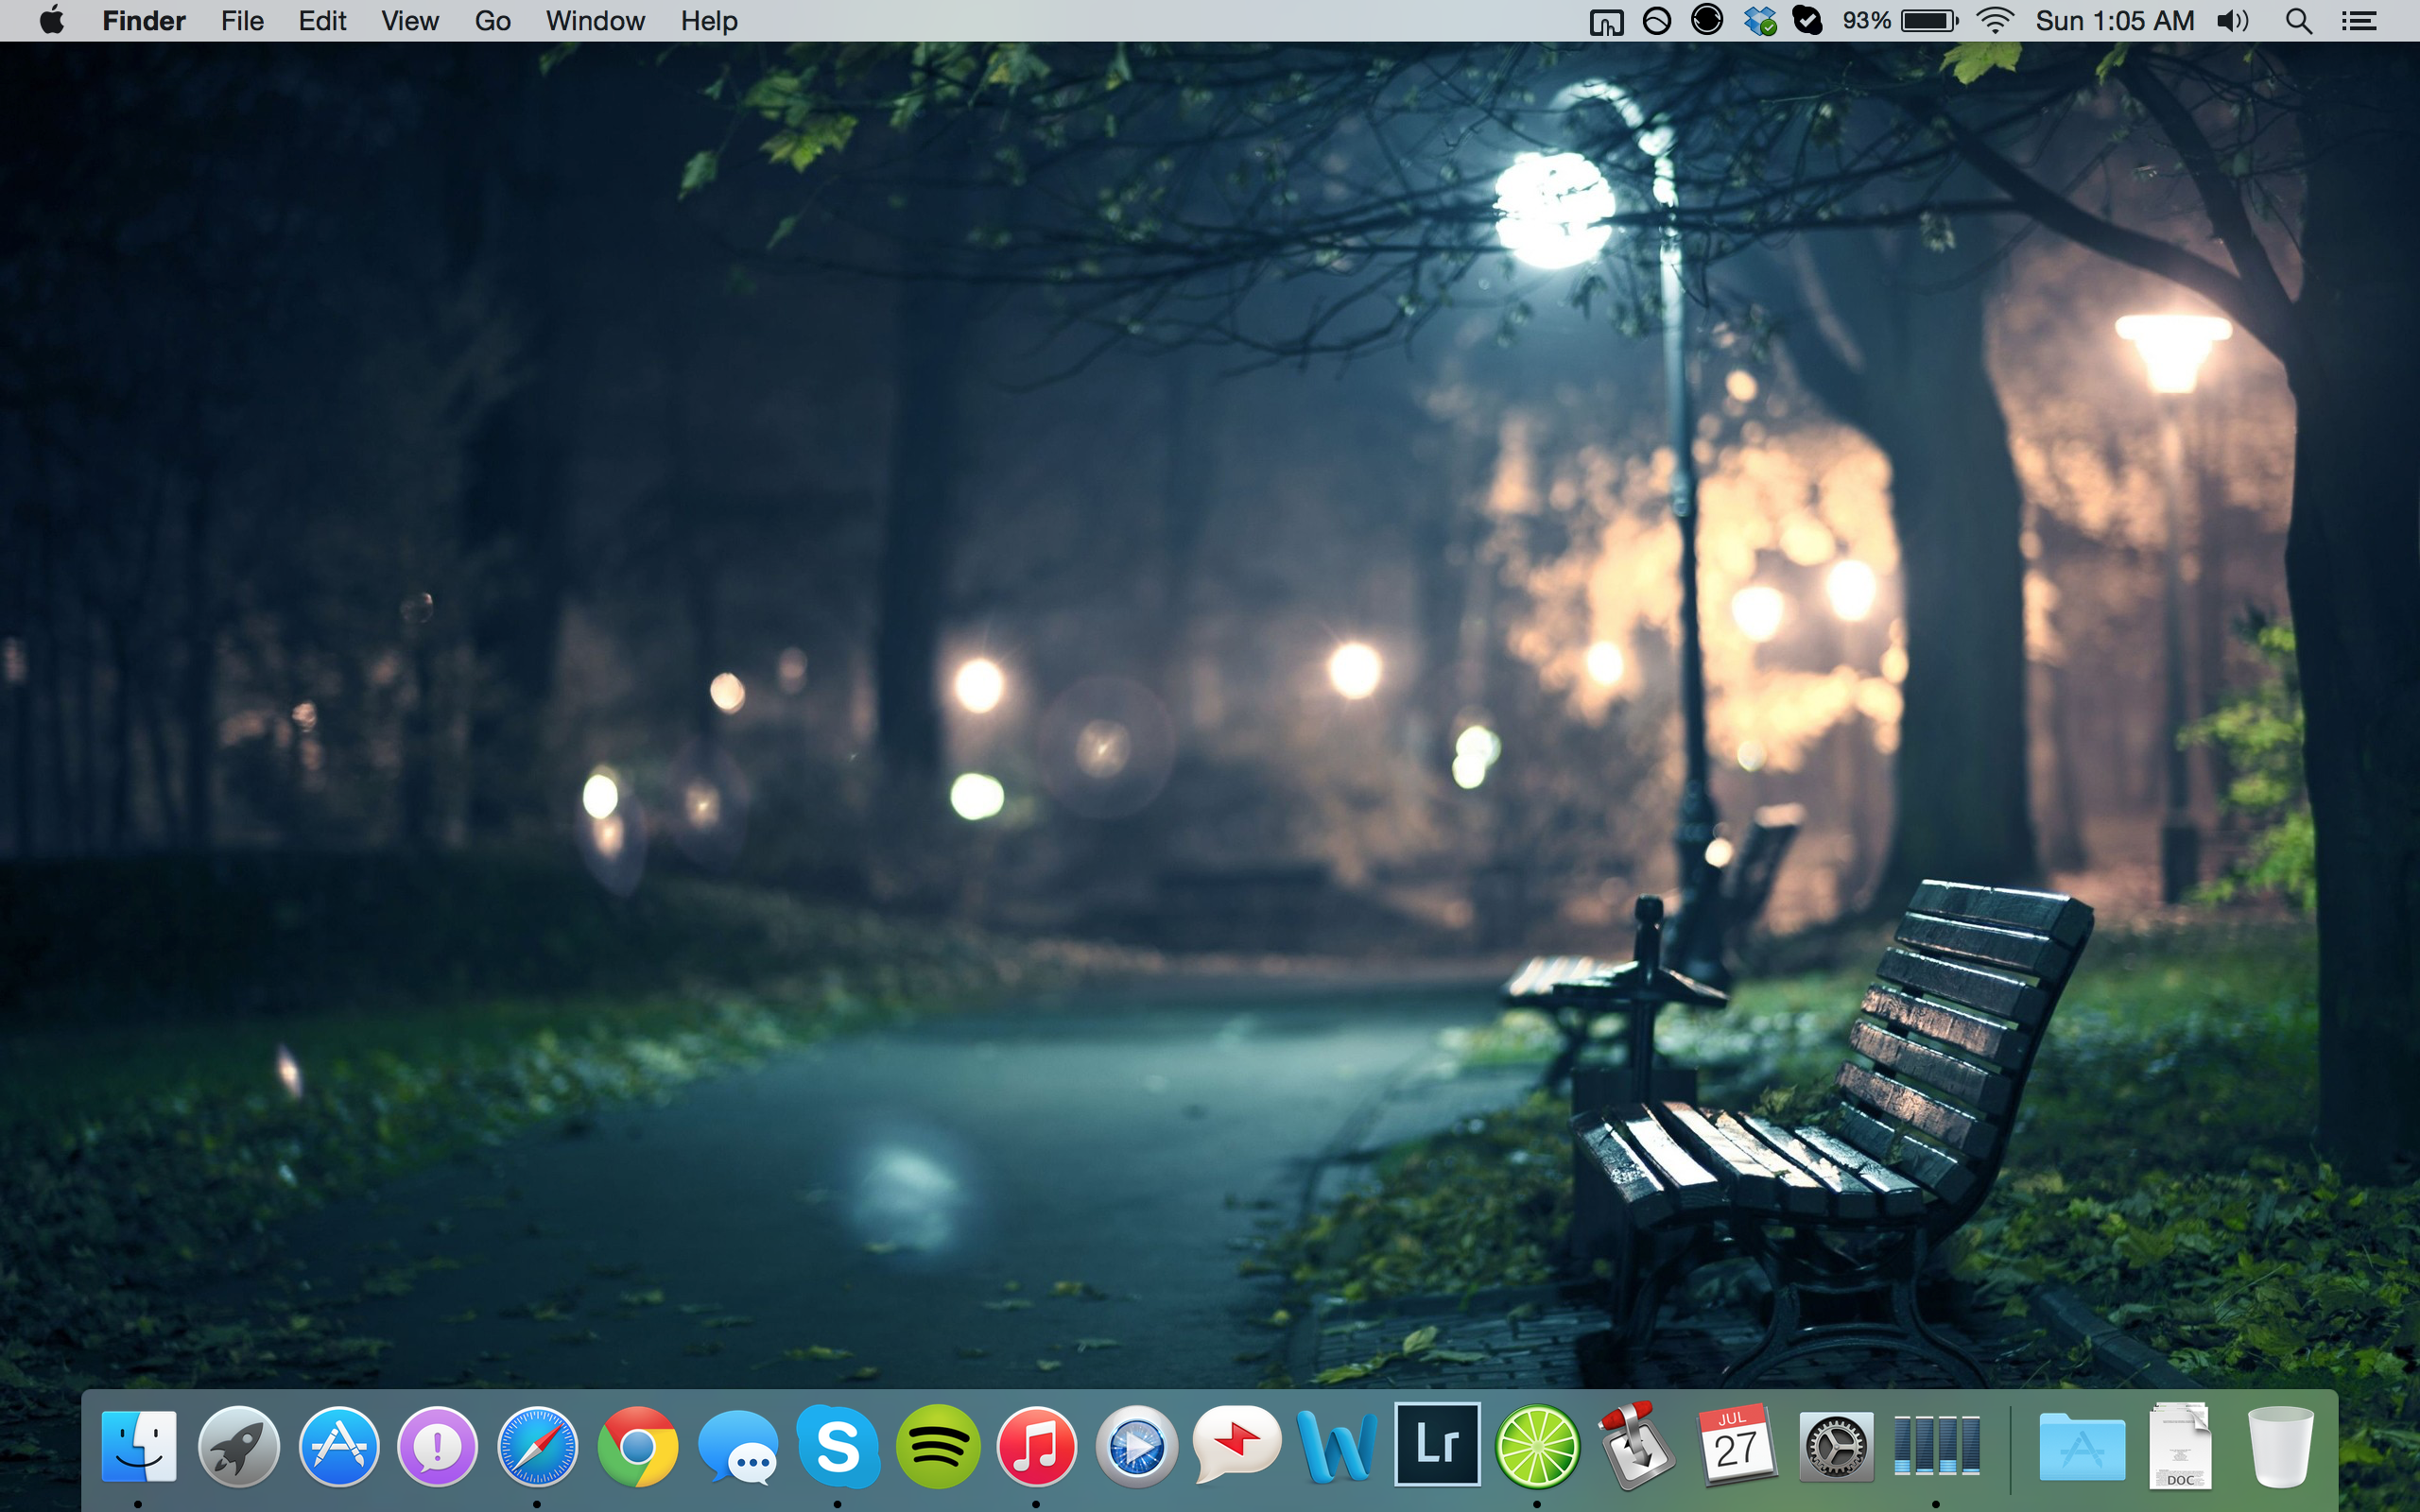Open iTunes from the Dock
Screen dimensions: 2420x1512
[x=1037, y=1446]
